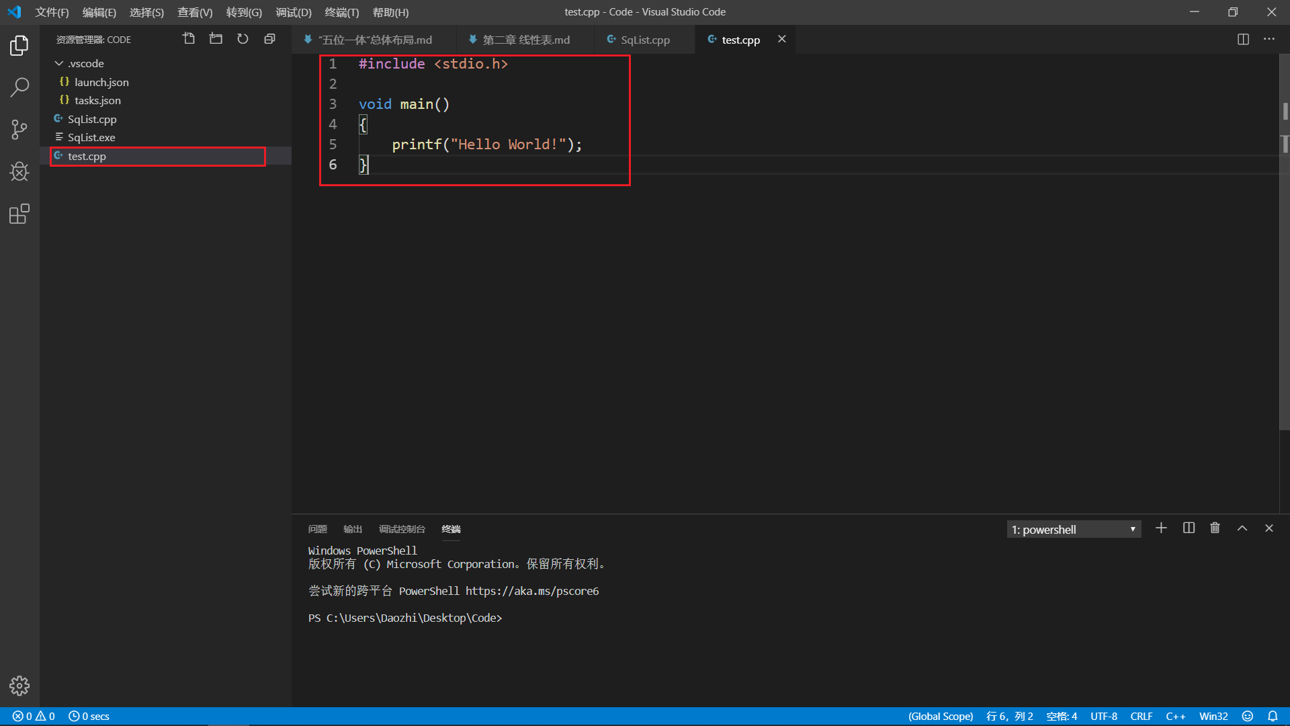Open the Extensions view icon
Image resolution: width=1290 pixels, height=726 pixels.
[19, 214]
